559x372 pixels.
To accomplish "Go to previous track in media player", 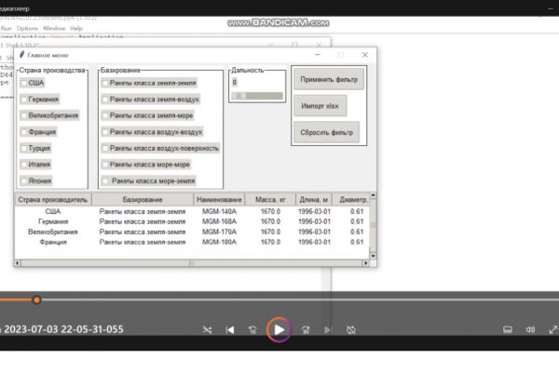I will point(230,330).
